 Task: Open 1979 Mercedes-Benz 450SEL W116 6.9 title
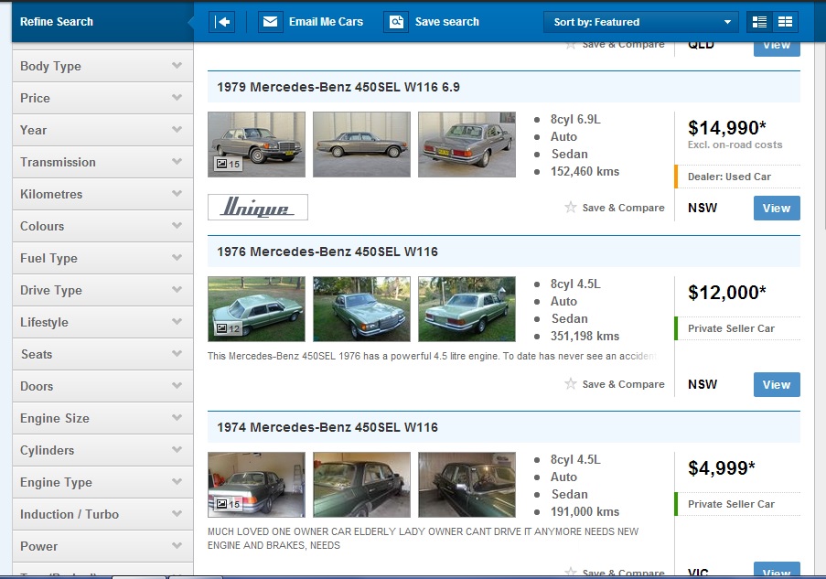coord(338,87)
